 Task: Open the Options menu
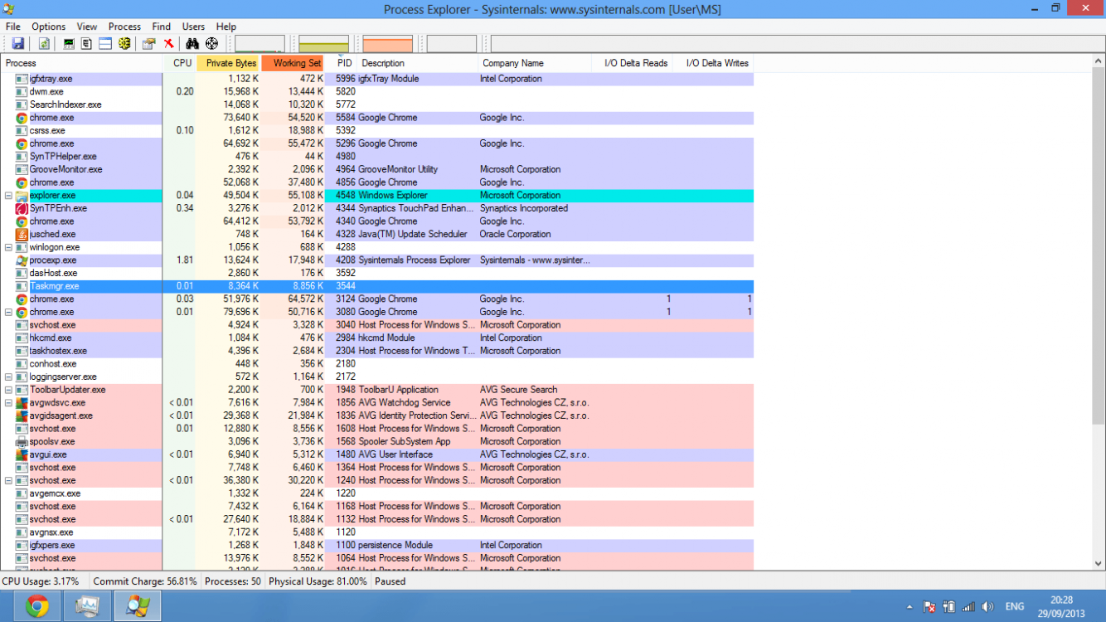(x=49, y=27)
